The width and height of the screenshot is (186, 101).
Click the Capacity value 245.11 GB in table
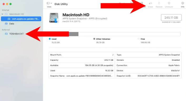tap(109, 60)
